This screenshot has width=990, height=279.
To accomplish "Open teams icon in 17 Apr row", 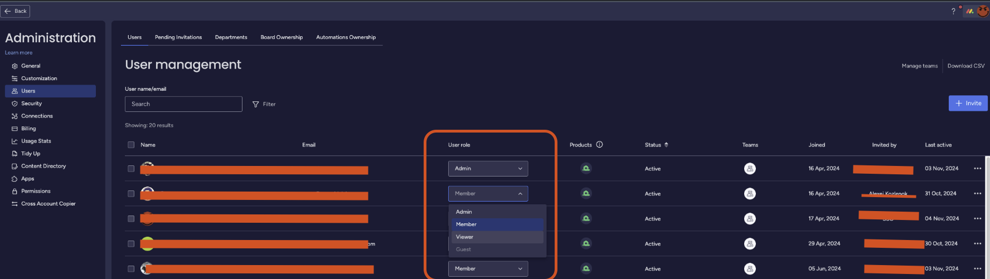I will click(x=750, y=219).
